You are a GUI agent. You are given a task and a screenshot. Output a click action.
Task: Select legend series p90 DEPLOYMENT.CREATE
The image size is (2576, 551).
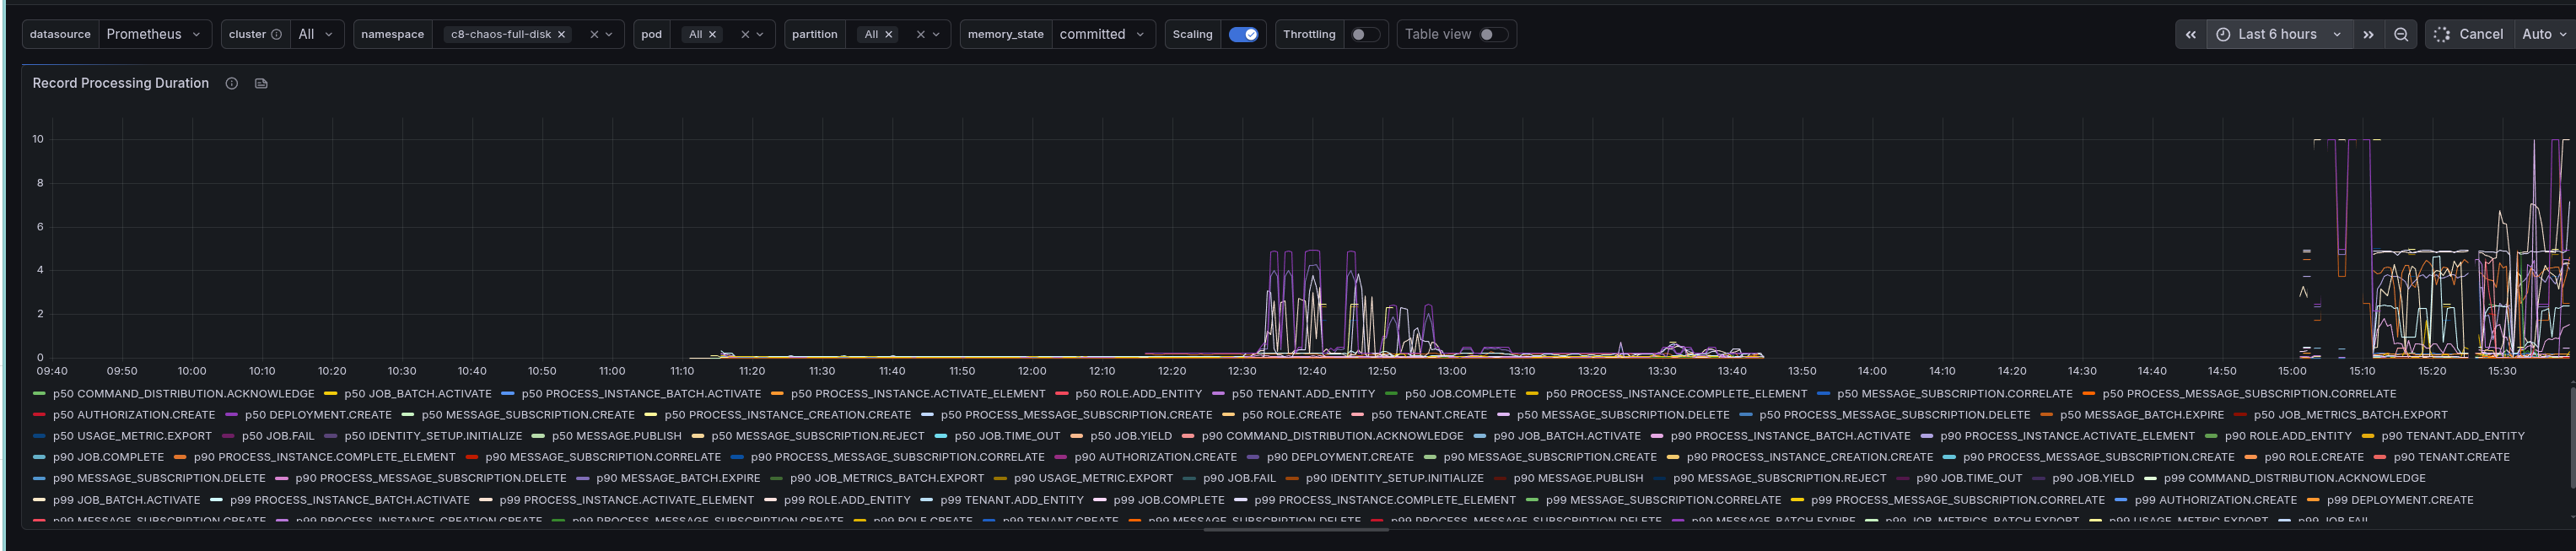pyautogui.click(x=1340, y=457)
